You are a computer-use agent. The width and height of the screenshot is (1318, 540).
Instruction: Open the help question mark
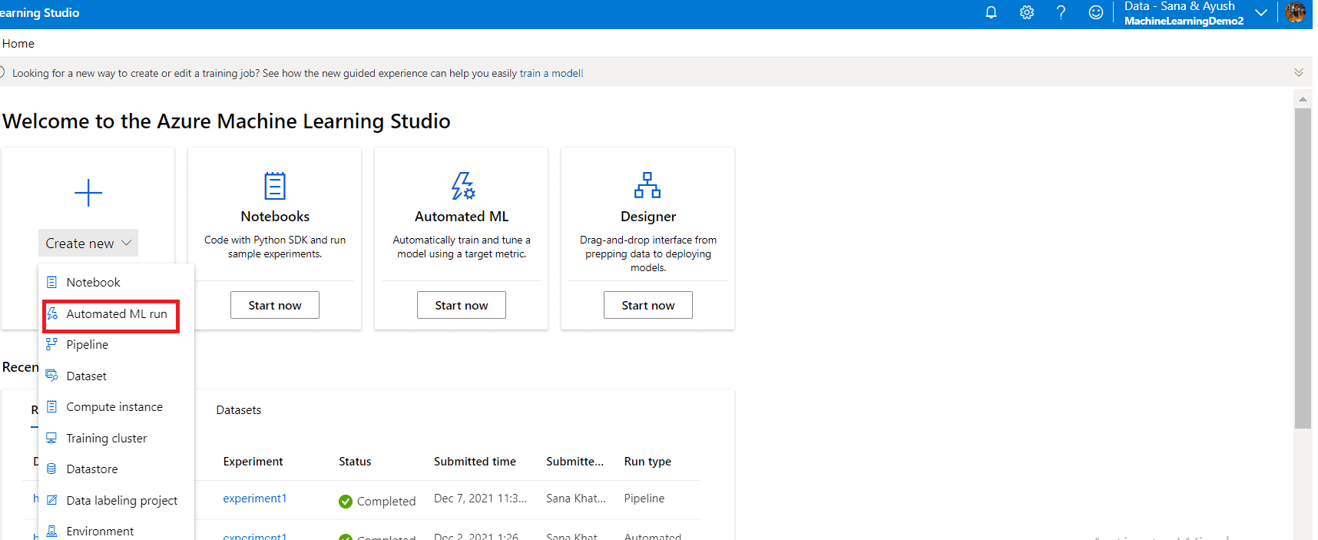click(x=1061, y=12)
